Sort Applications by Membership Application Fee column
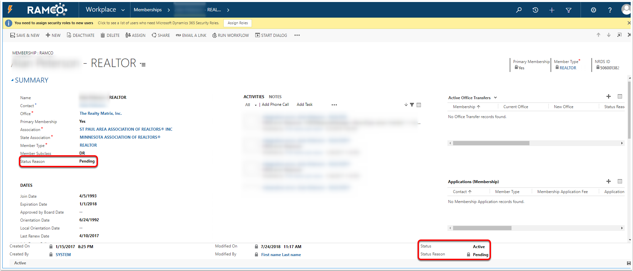Viewport: 633px width, 271px height. [x=562, y=192]
